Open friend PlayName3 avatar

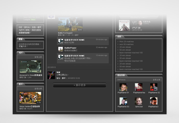[x=154, y=101]
